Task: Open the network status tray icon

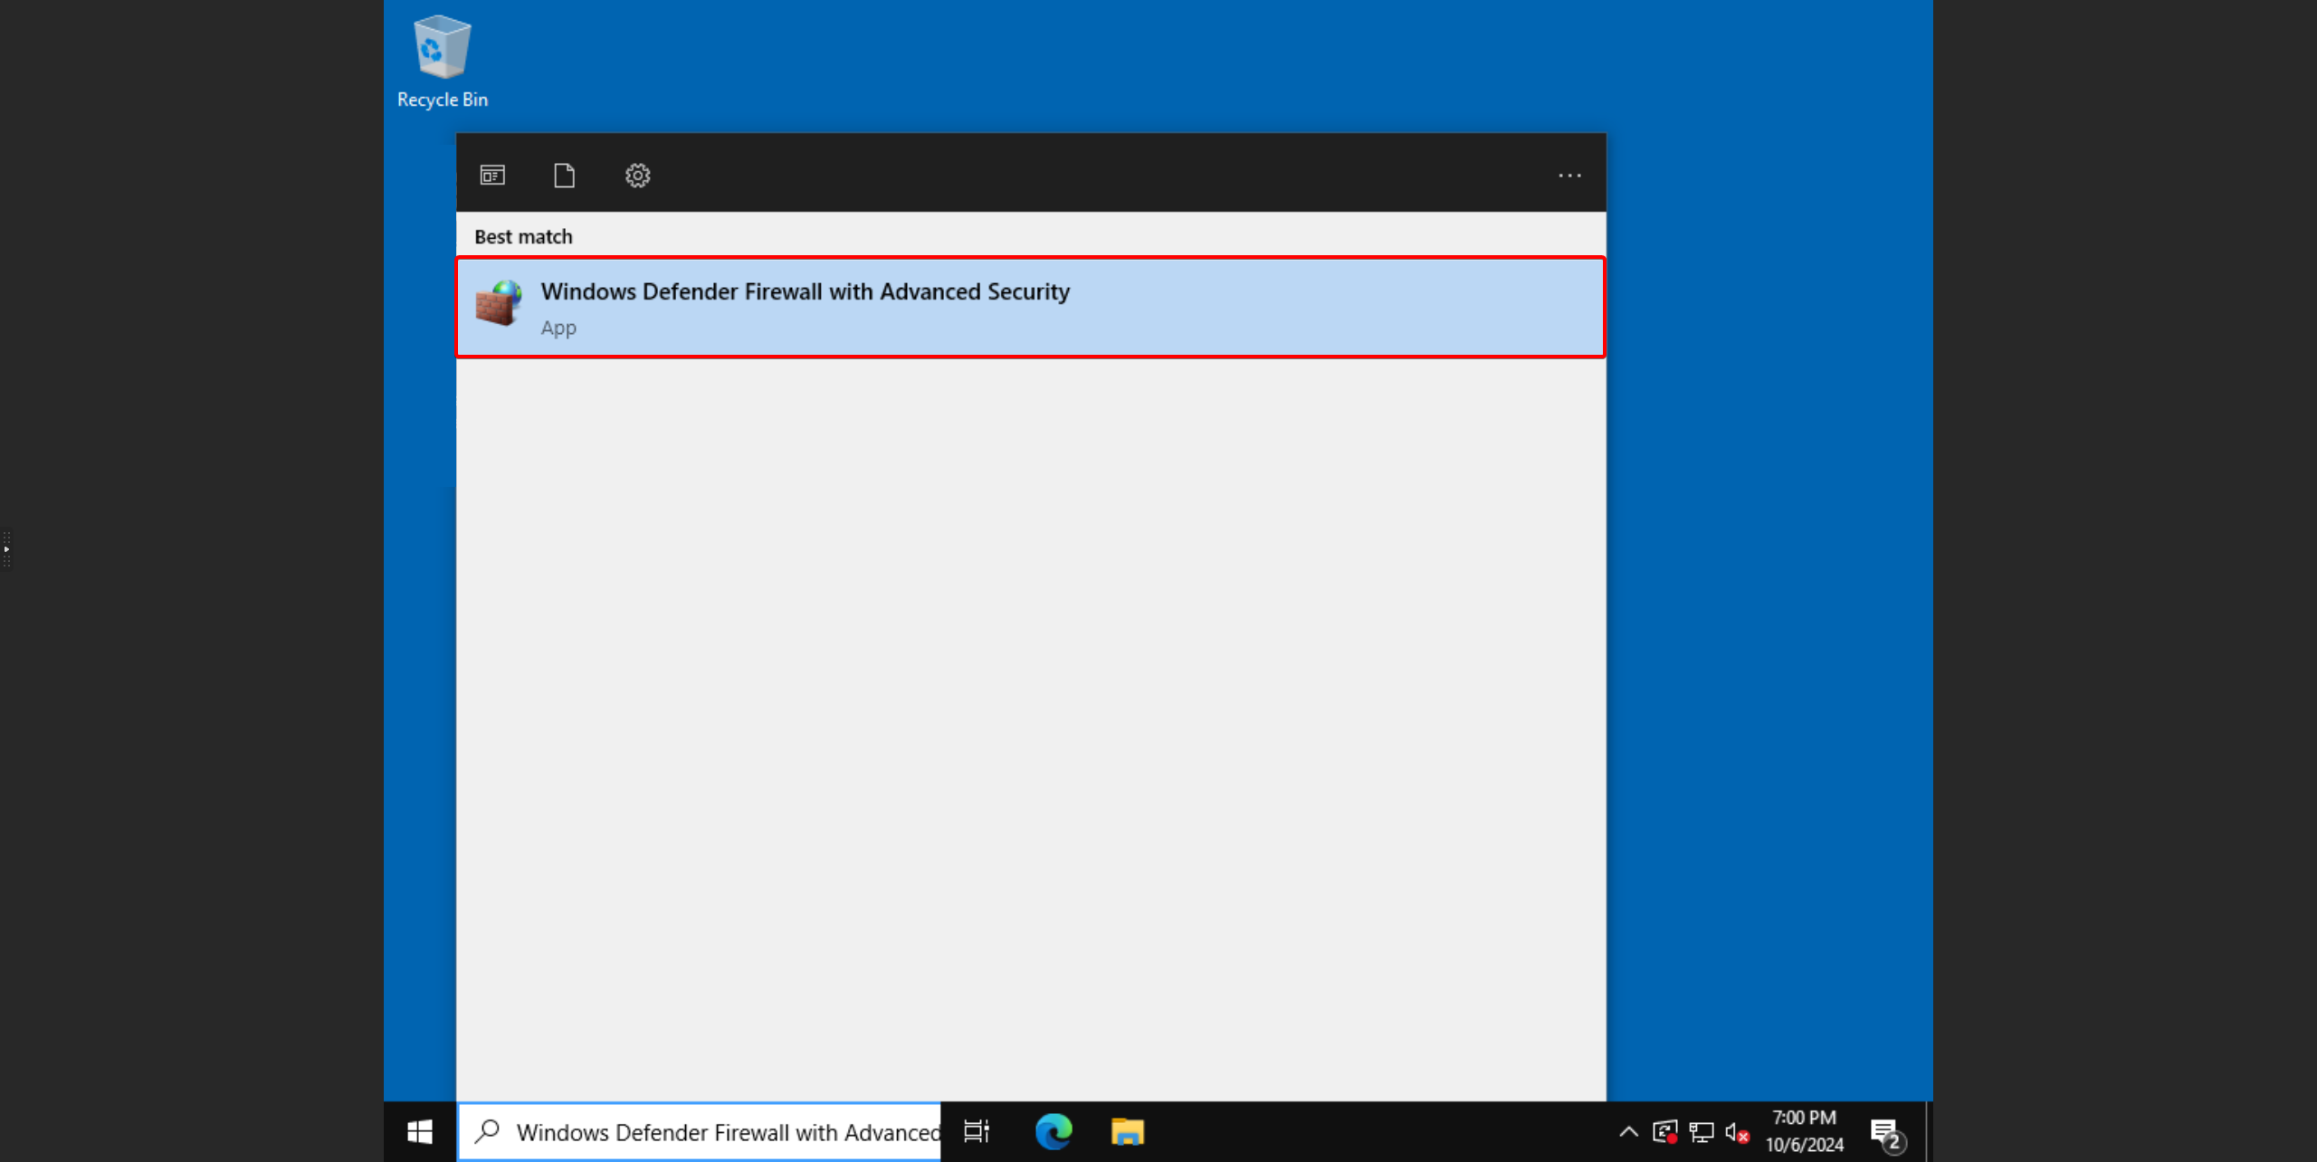Action: (1701, 1131)
